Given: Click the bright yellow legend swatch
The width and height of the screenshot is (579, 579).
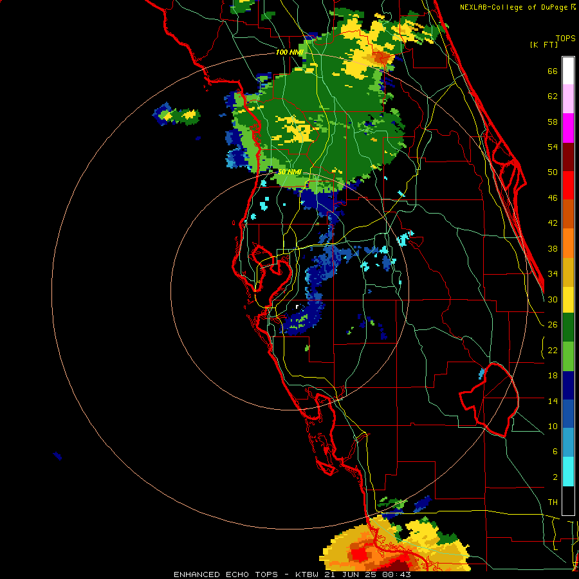Looking at the screenshot, I should click(x=568, y=299).
